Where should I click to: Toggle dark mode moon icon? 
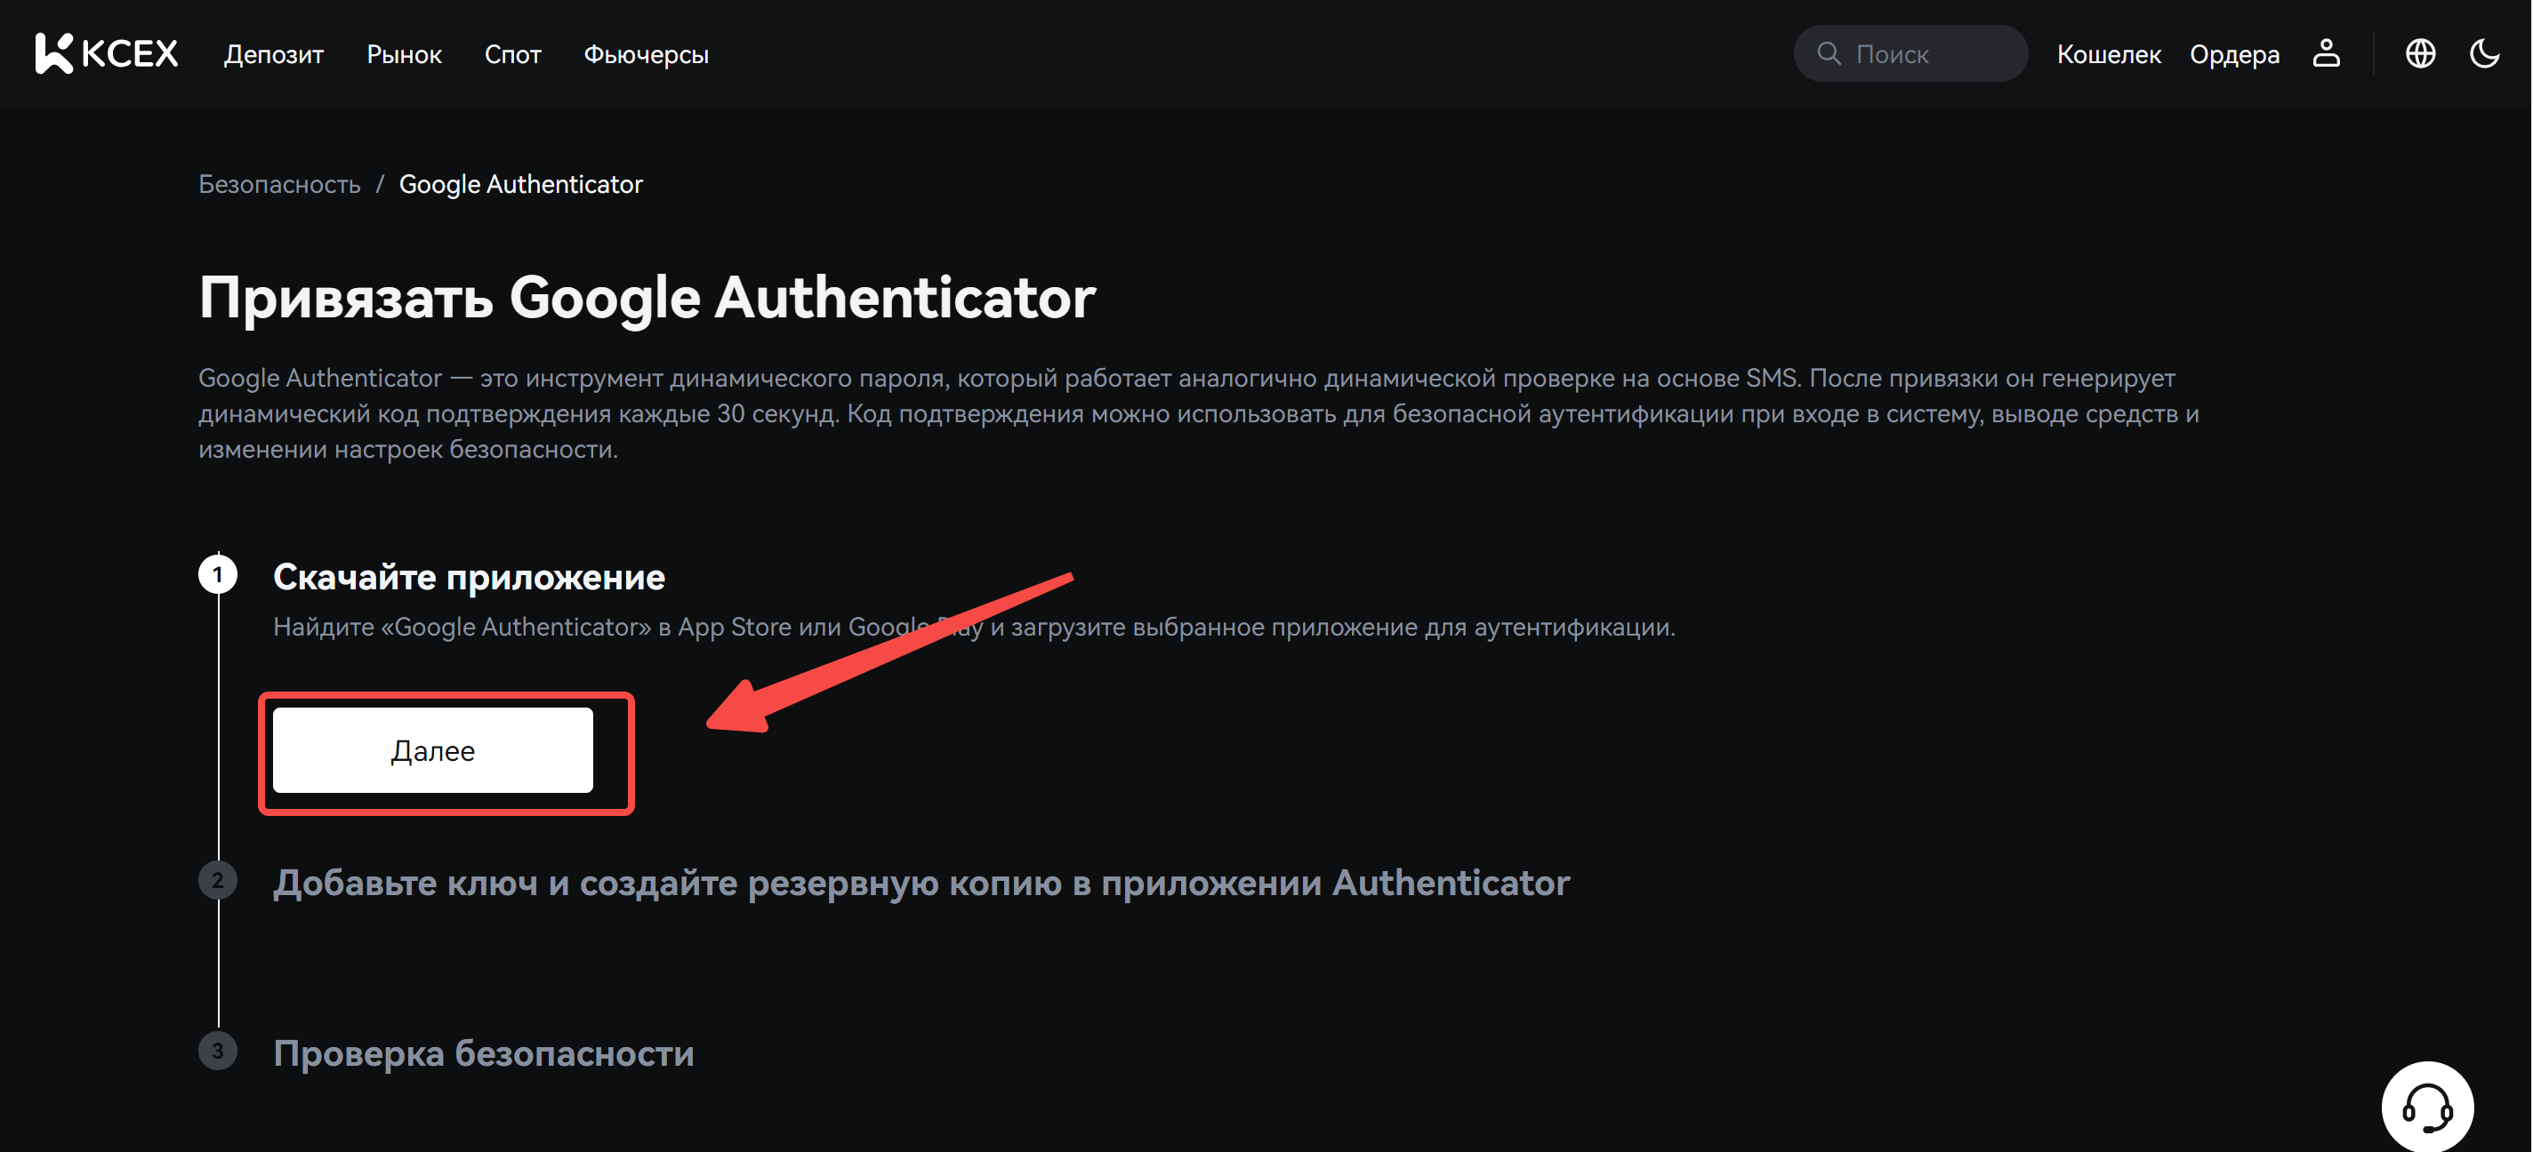(x=2485, y=53)
